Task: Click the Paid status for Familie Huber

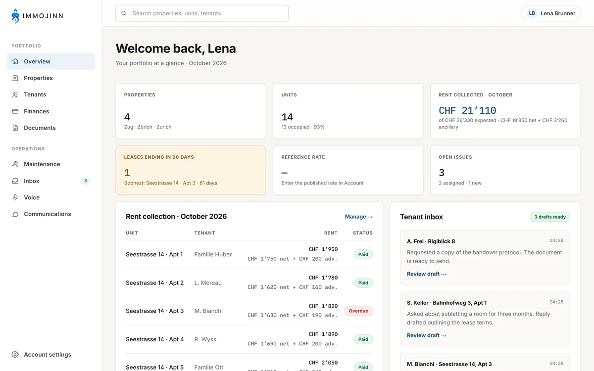Action: tap(363, 254)
